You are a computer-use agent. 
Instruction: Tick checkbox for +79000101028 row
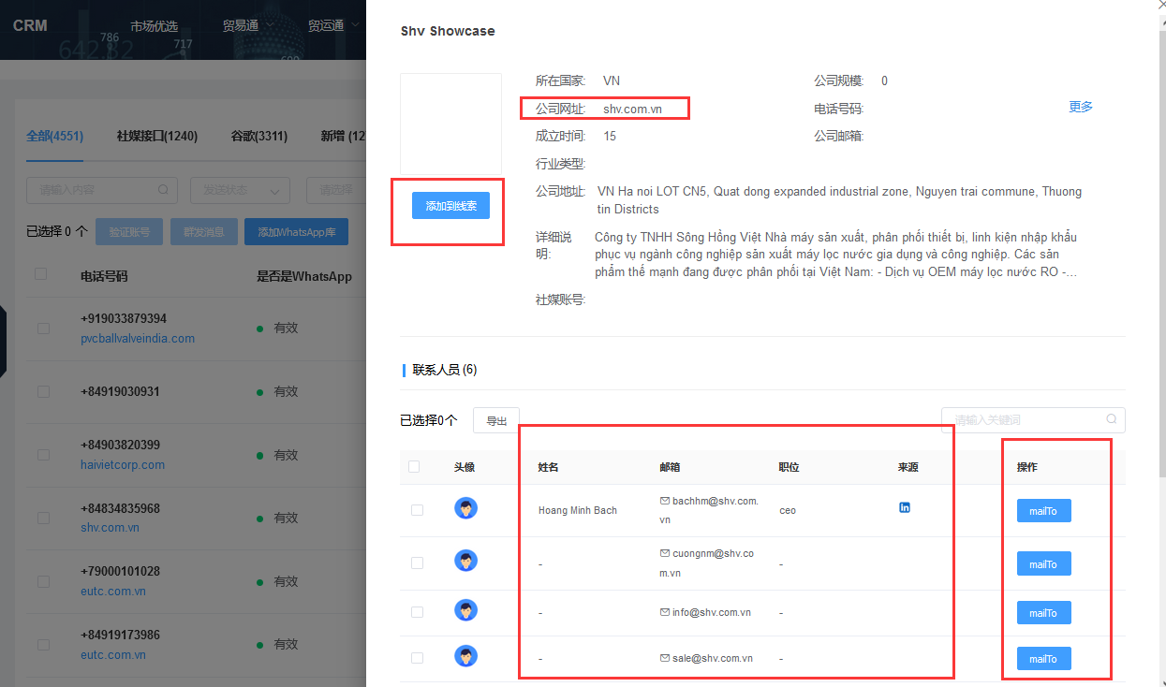[43, 581]
